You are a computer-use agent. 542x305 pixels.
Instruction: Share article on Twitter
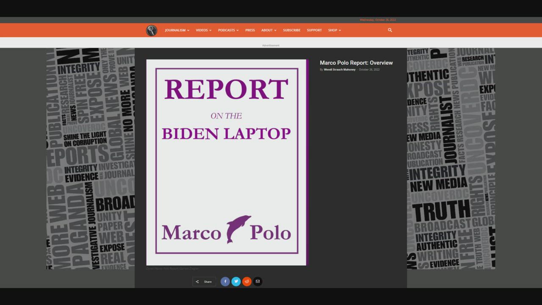[x=236, y=282]
